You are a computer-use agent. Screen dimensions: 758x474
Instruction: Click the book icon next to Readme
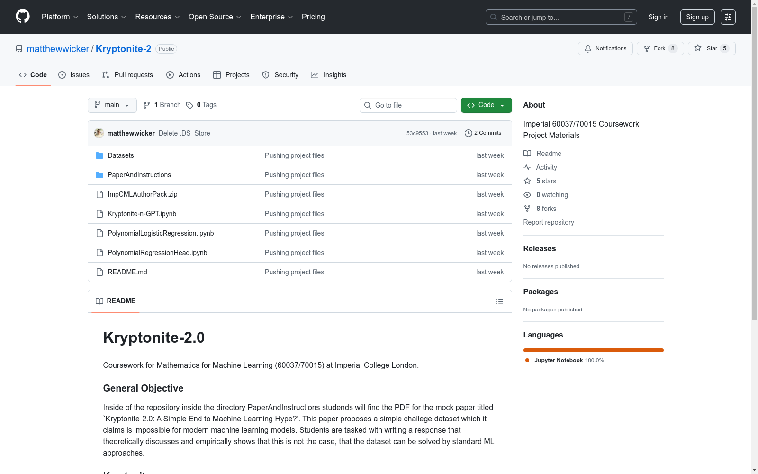point(527,154)
